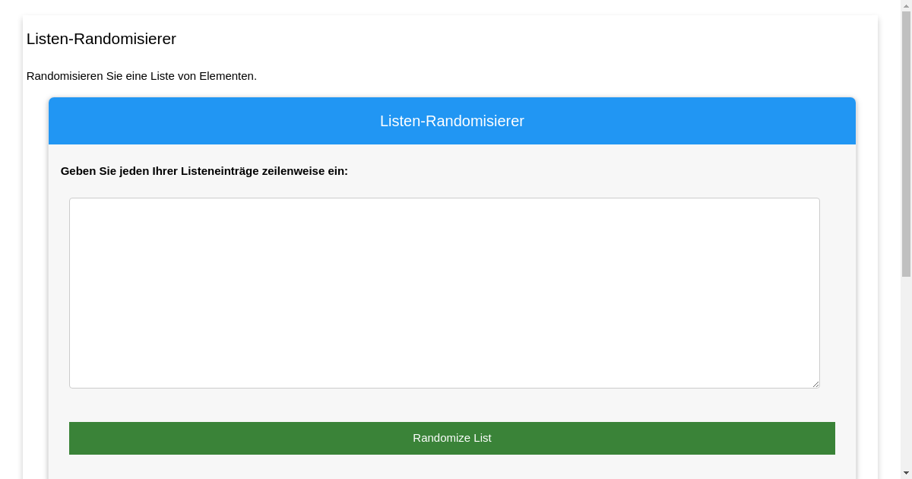Click inside the list entry text area
The height and width of the screenshot is (479, 912).
(x=444, y=292)
